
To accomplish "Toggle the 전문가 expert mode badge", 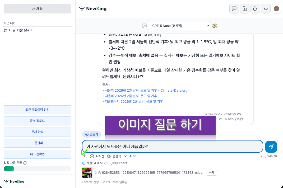I will 91,134.
